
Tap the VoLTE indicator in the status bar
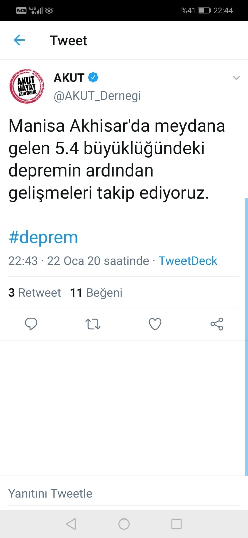click(x=21, y=10)
